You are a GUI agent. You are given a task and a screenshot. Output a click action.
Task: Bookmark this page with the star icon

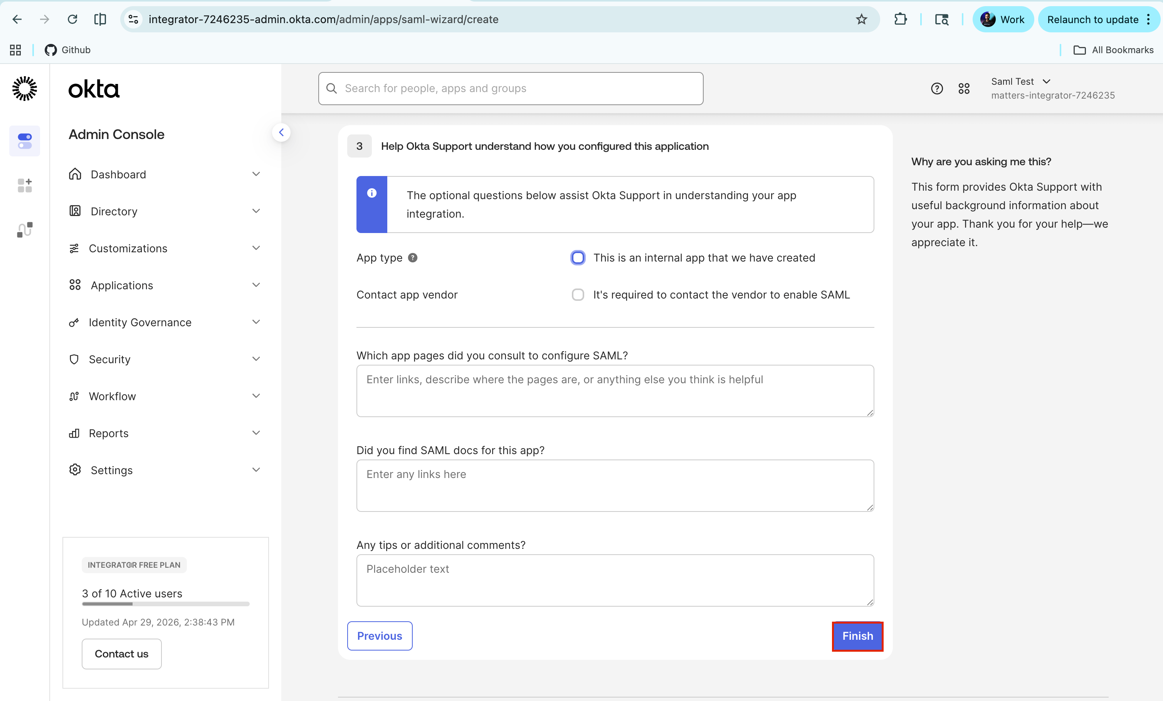click(861, 19)
